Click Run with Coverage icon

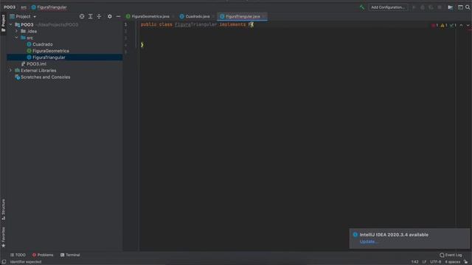431,7
